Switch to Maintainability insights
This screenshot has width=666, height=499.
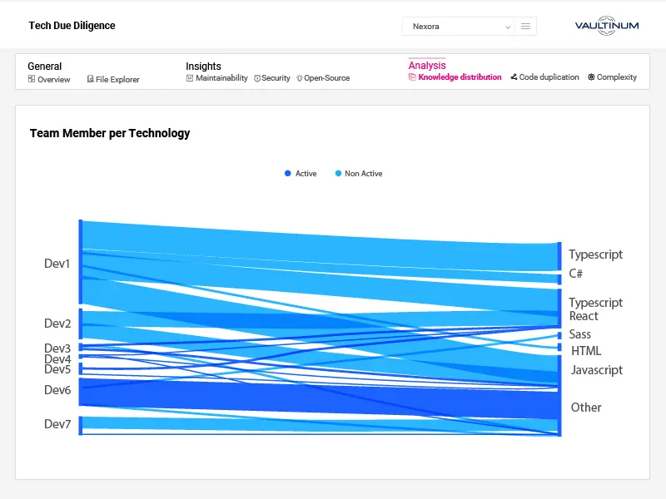[x=217, y=78]
